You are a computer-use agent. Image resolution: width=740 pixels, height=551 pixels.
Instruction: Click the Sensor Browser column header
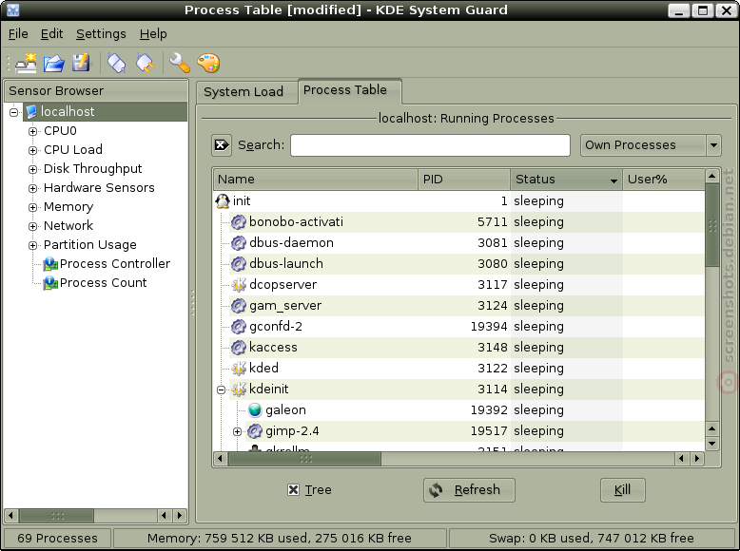coord(96,91)
